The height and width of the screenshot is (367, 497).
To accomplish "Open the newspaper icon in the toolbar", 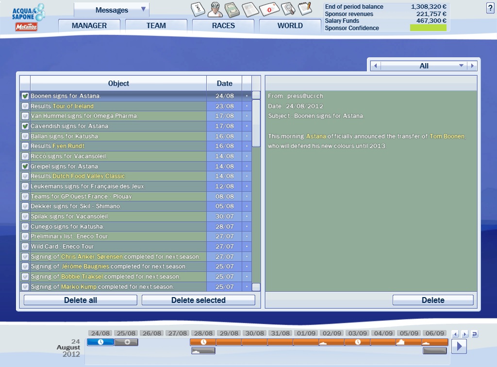I will [x=250, y=9].
